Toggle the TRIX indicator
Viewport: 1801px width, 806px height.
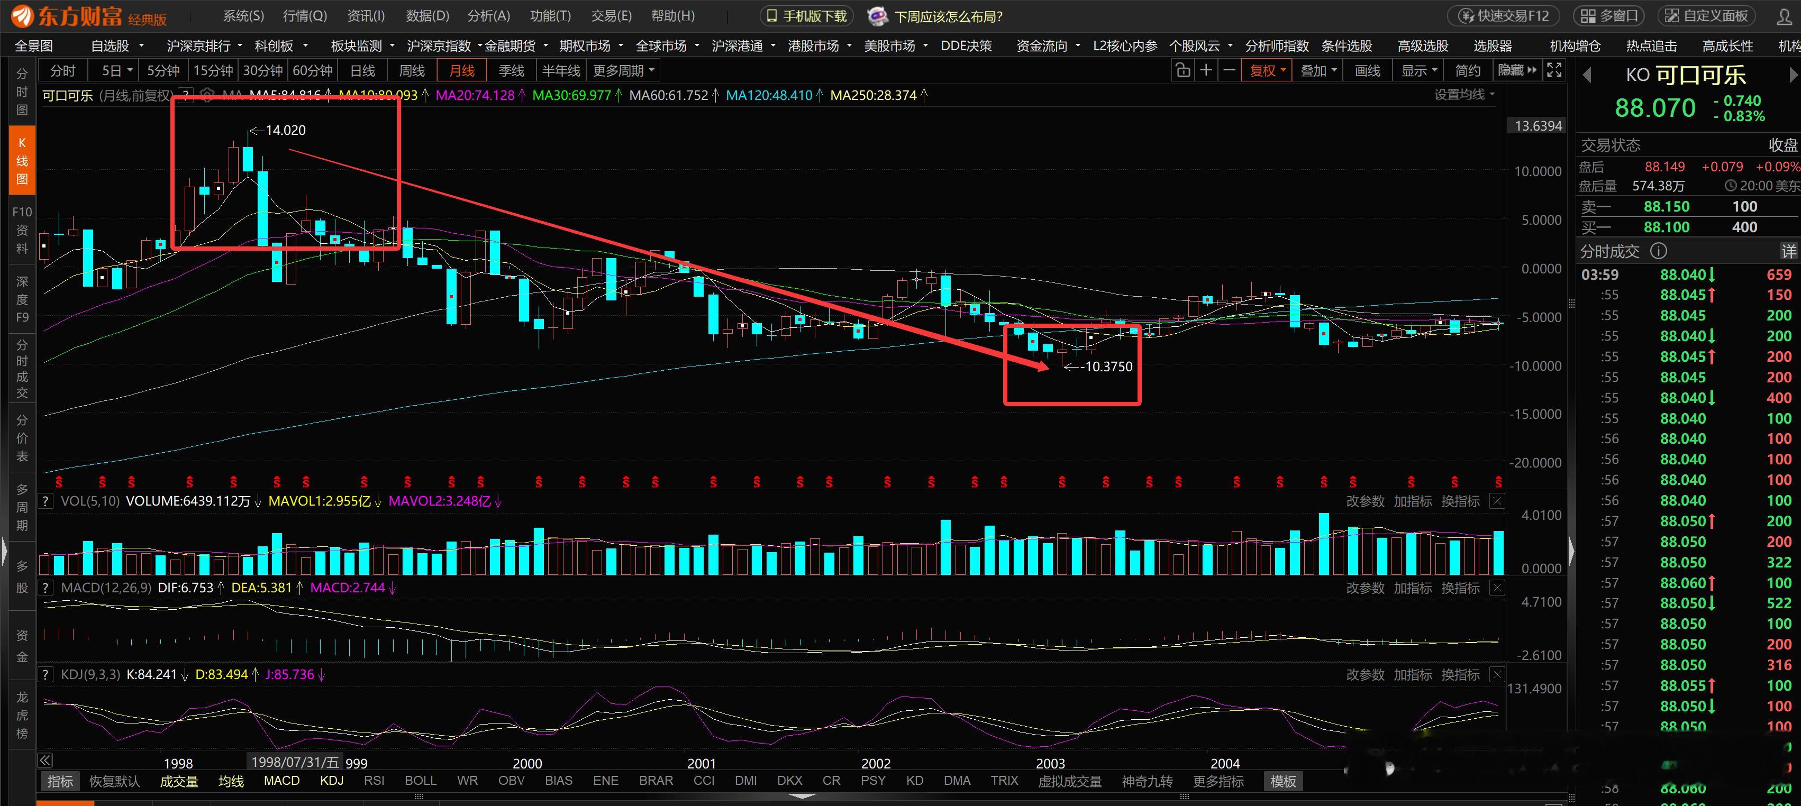point(1004,781)
